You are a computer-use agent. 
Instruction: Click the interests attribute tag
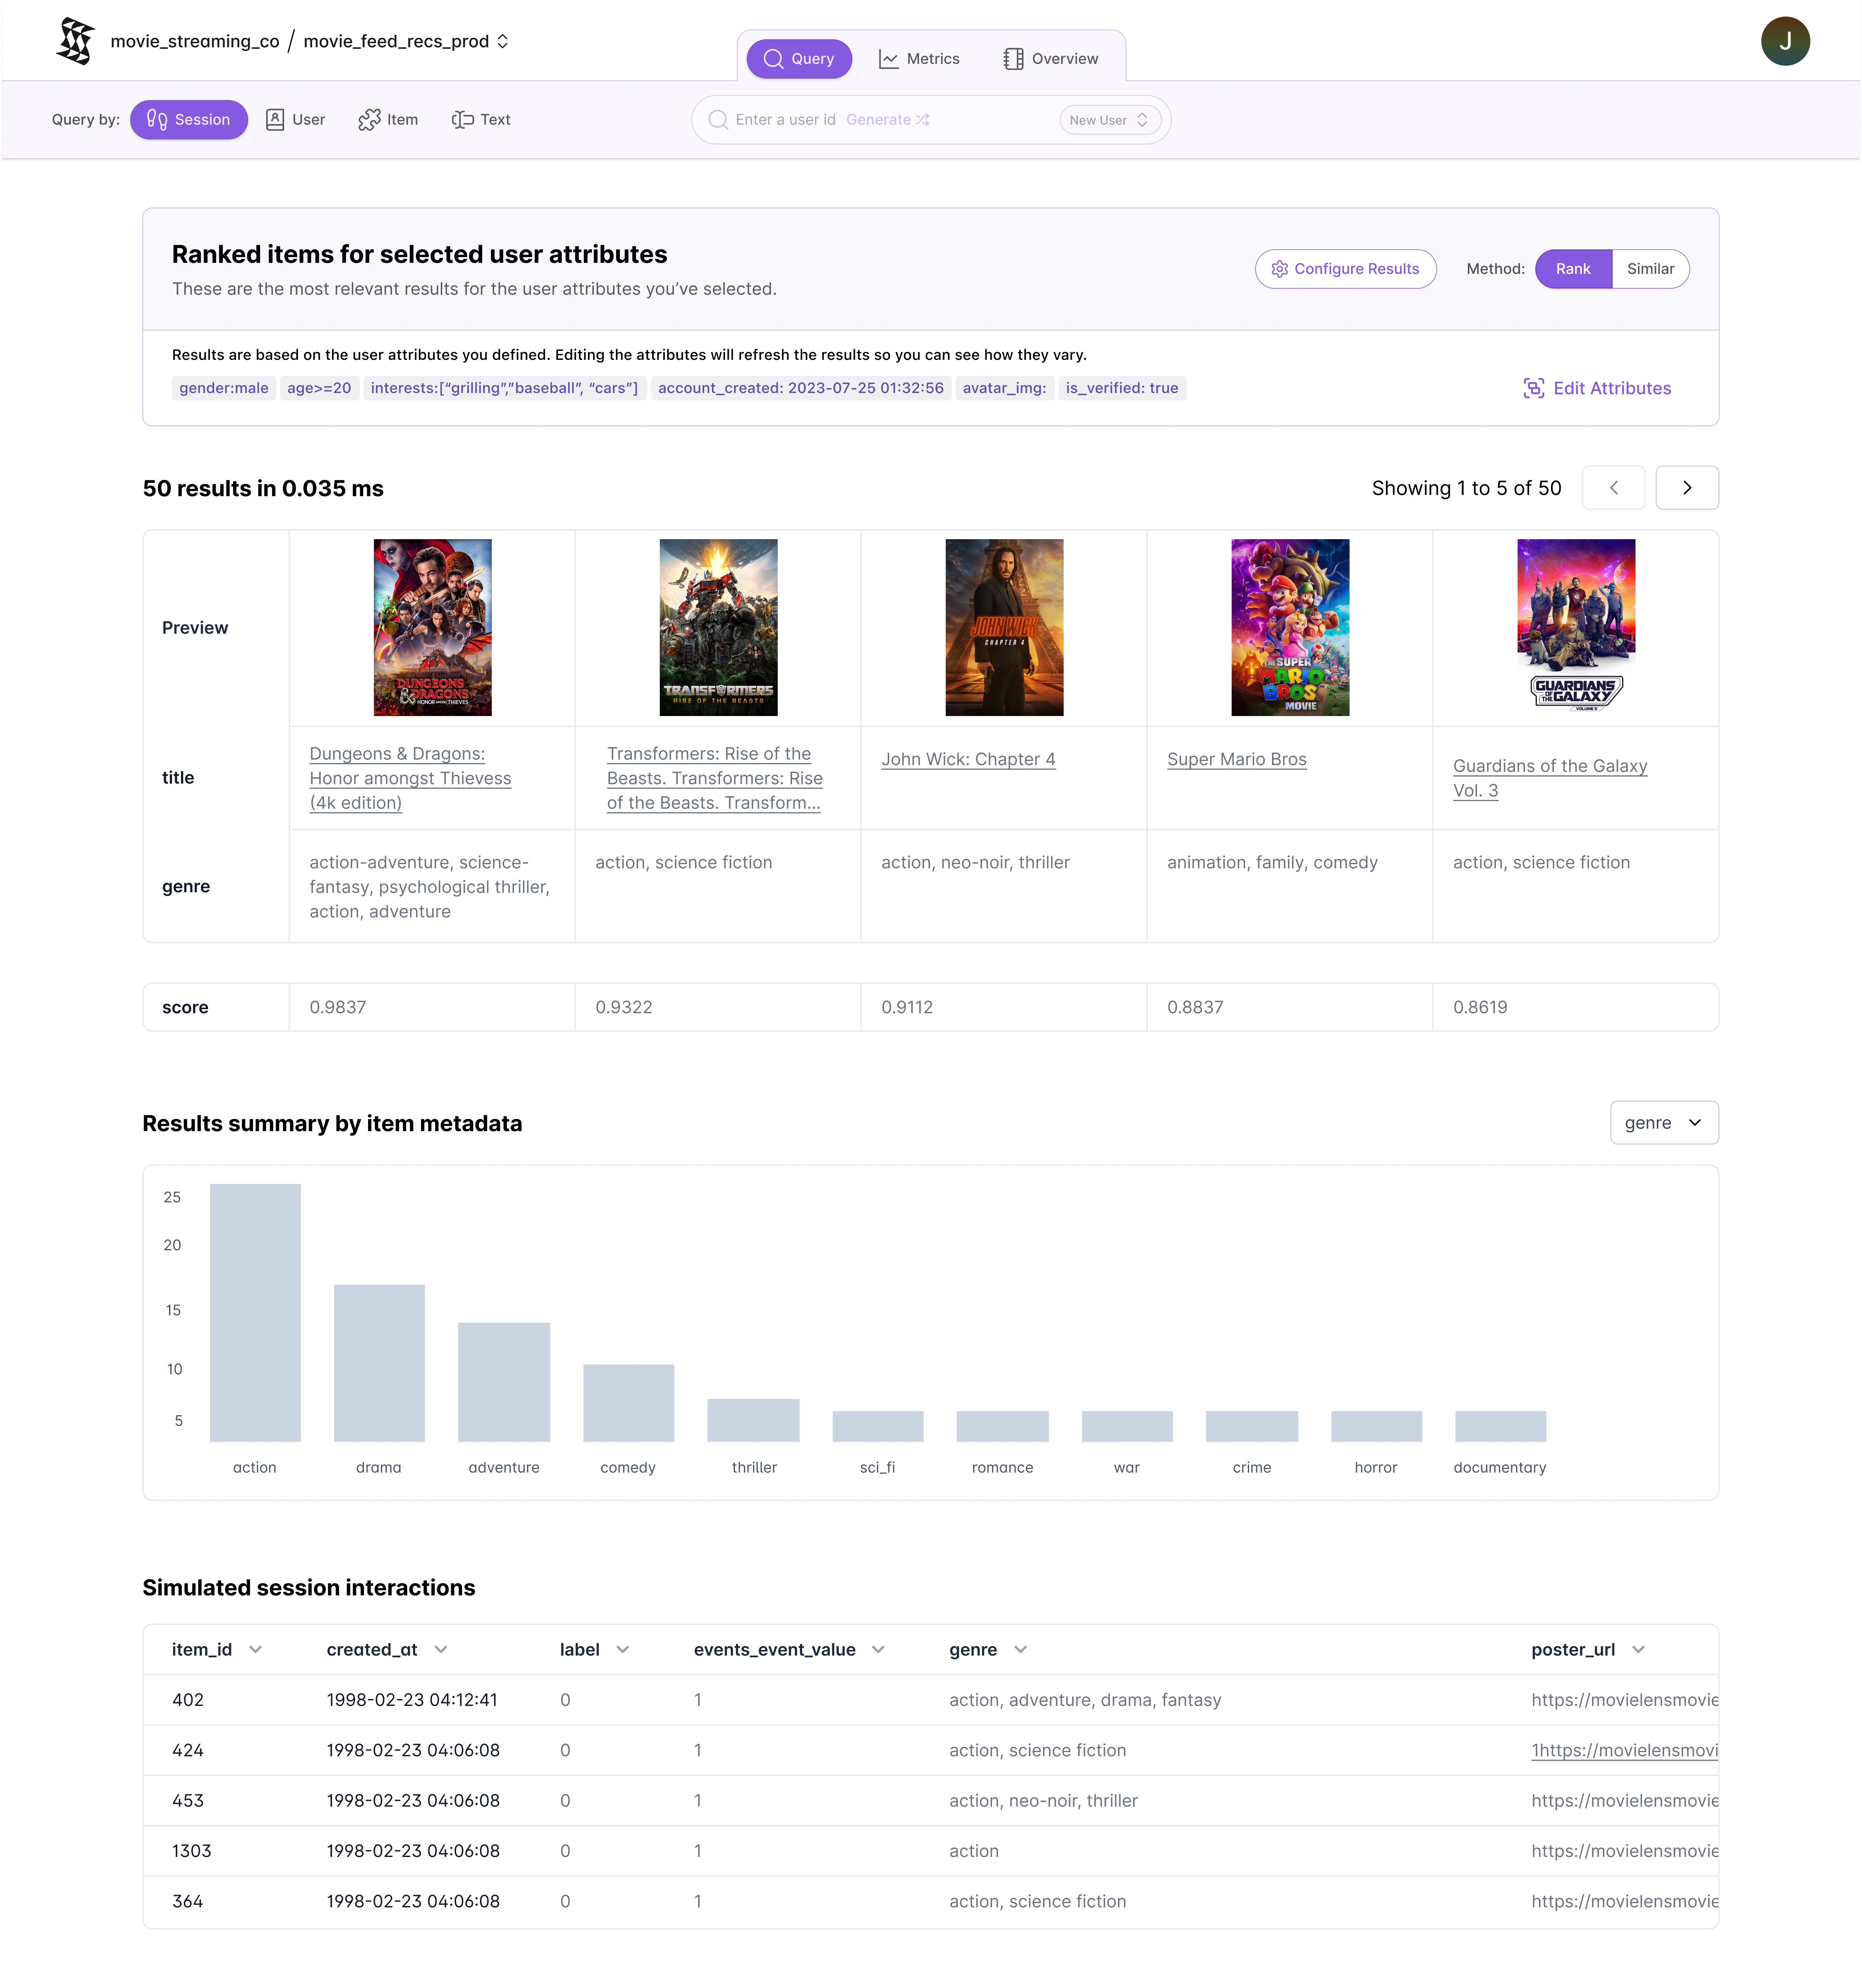(504, 388)
